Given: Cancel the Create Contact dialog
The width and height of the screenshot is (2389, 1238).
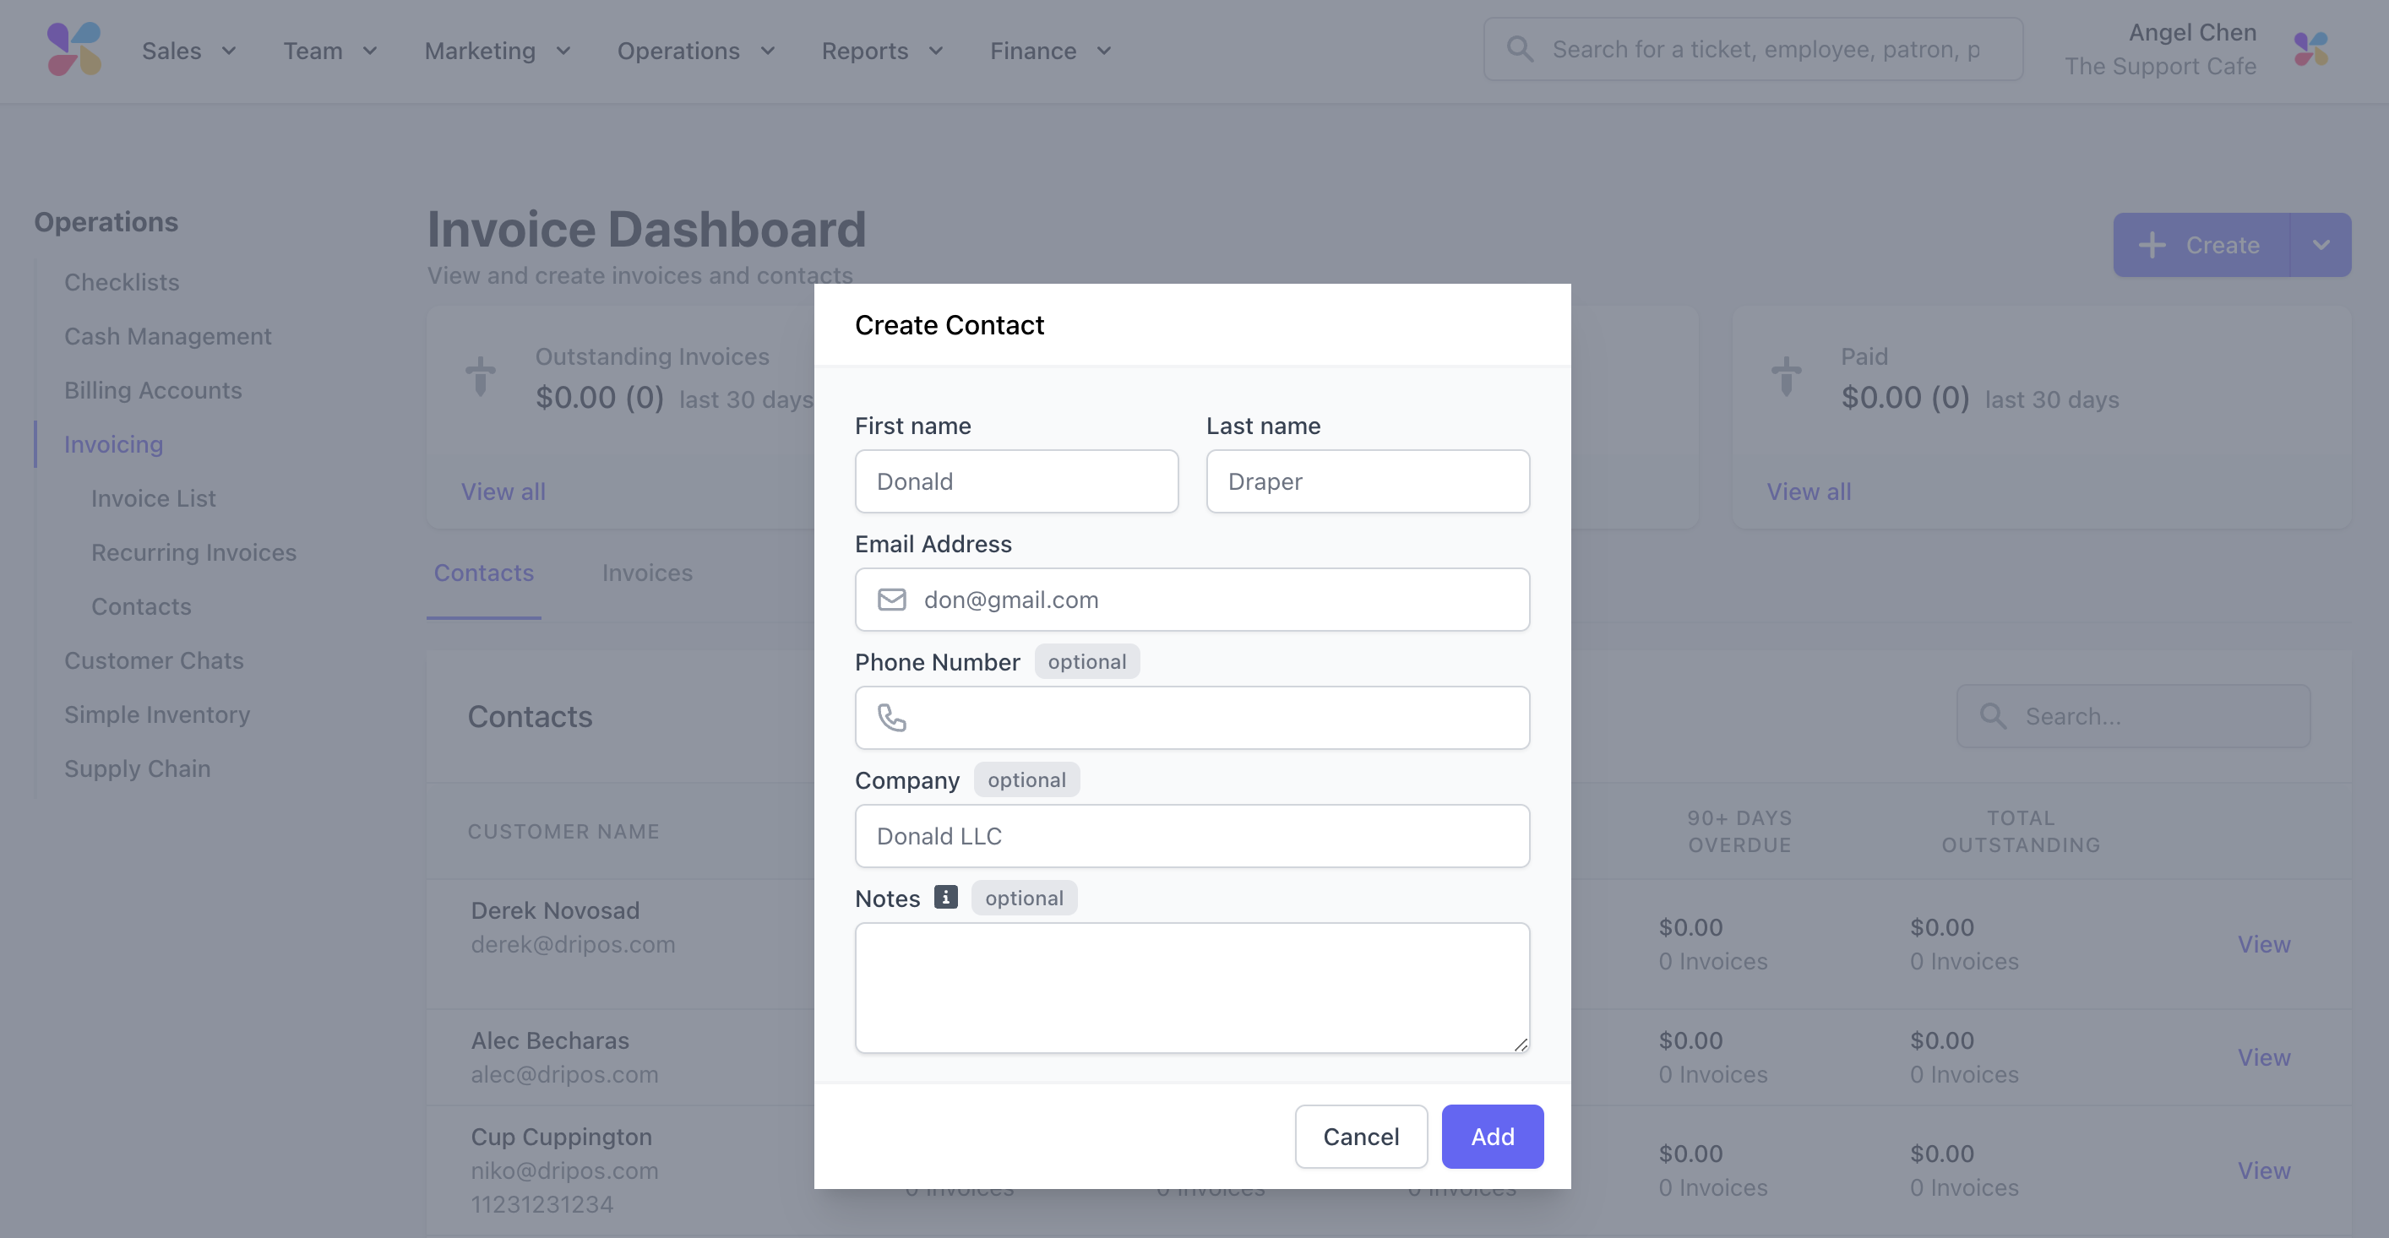Looking at the screenshot, I should pos(1361,1136).
